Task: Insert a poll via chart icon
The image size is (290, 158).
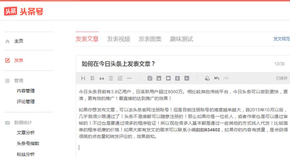Action: point(187,78)
